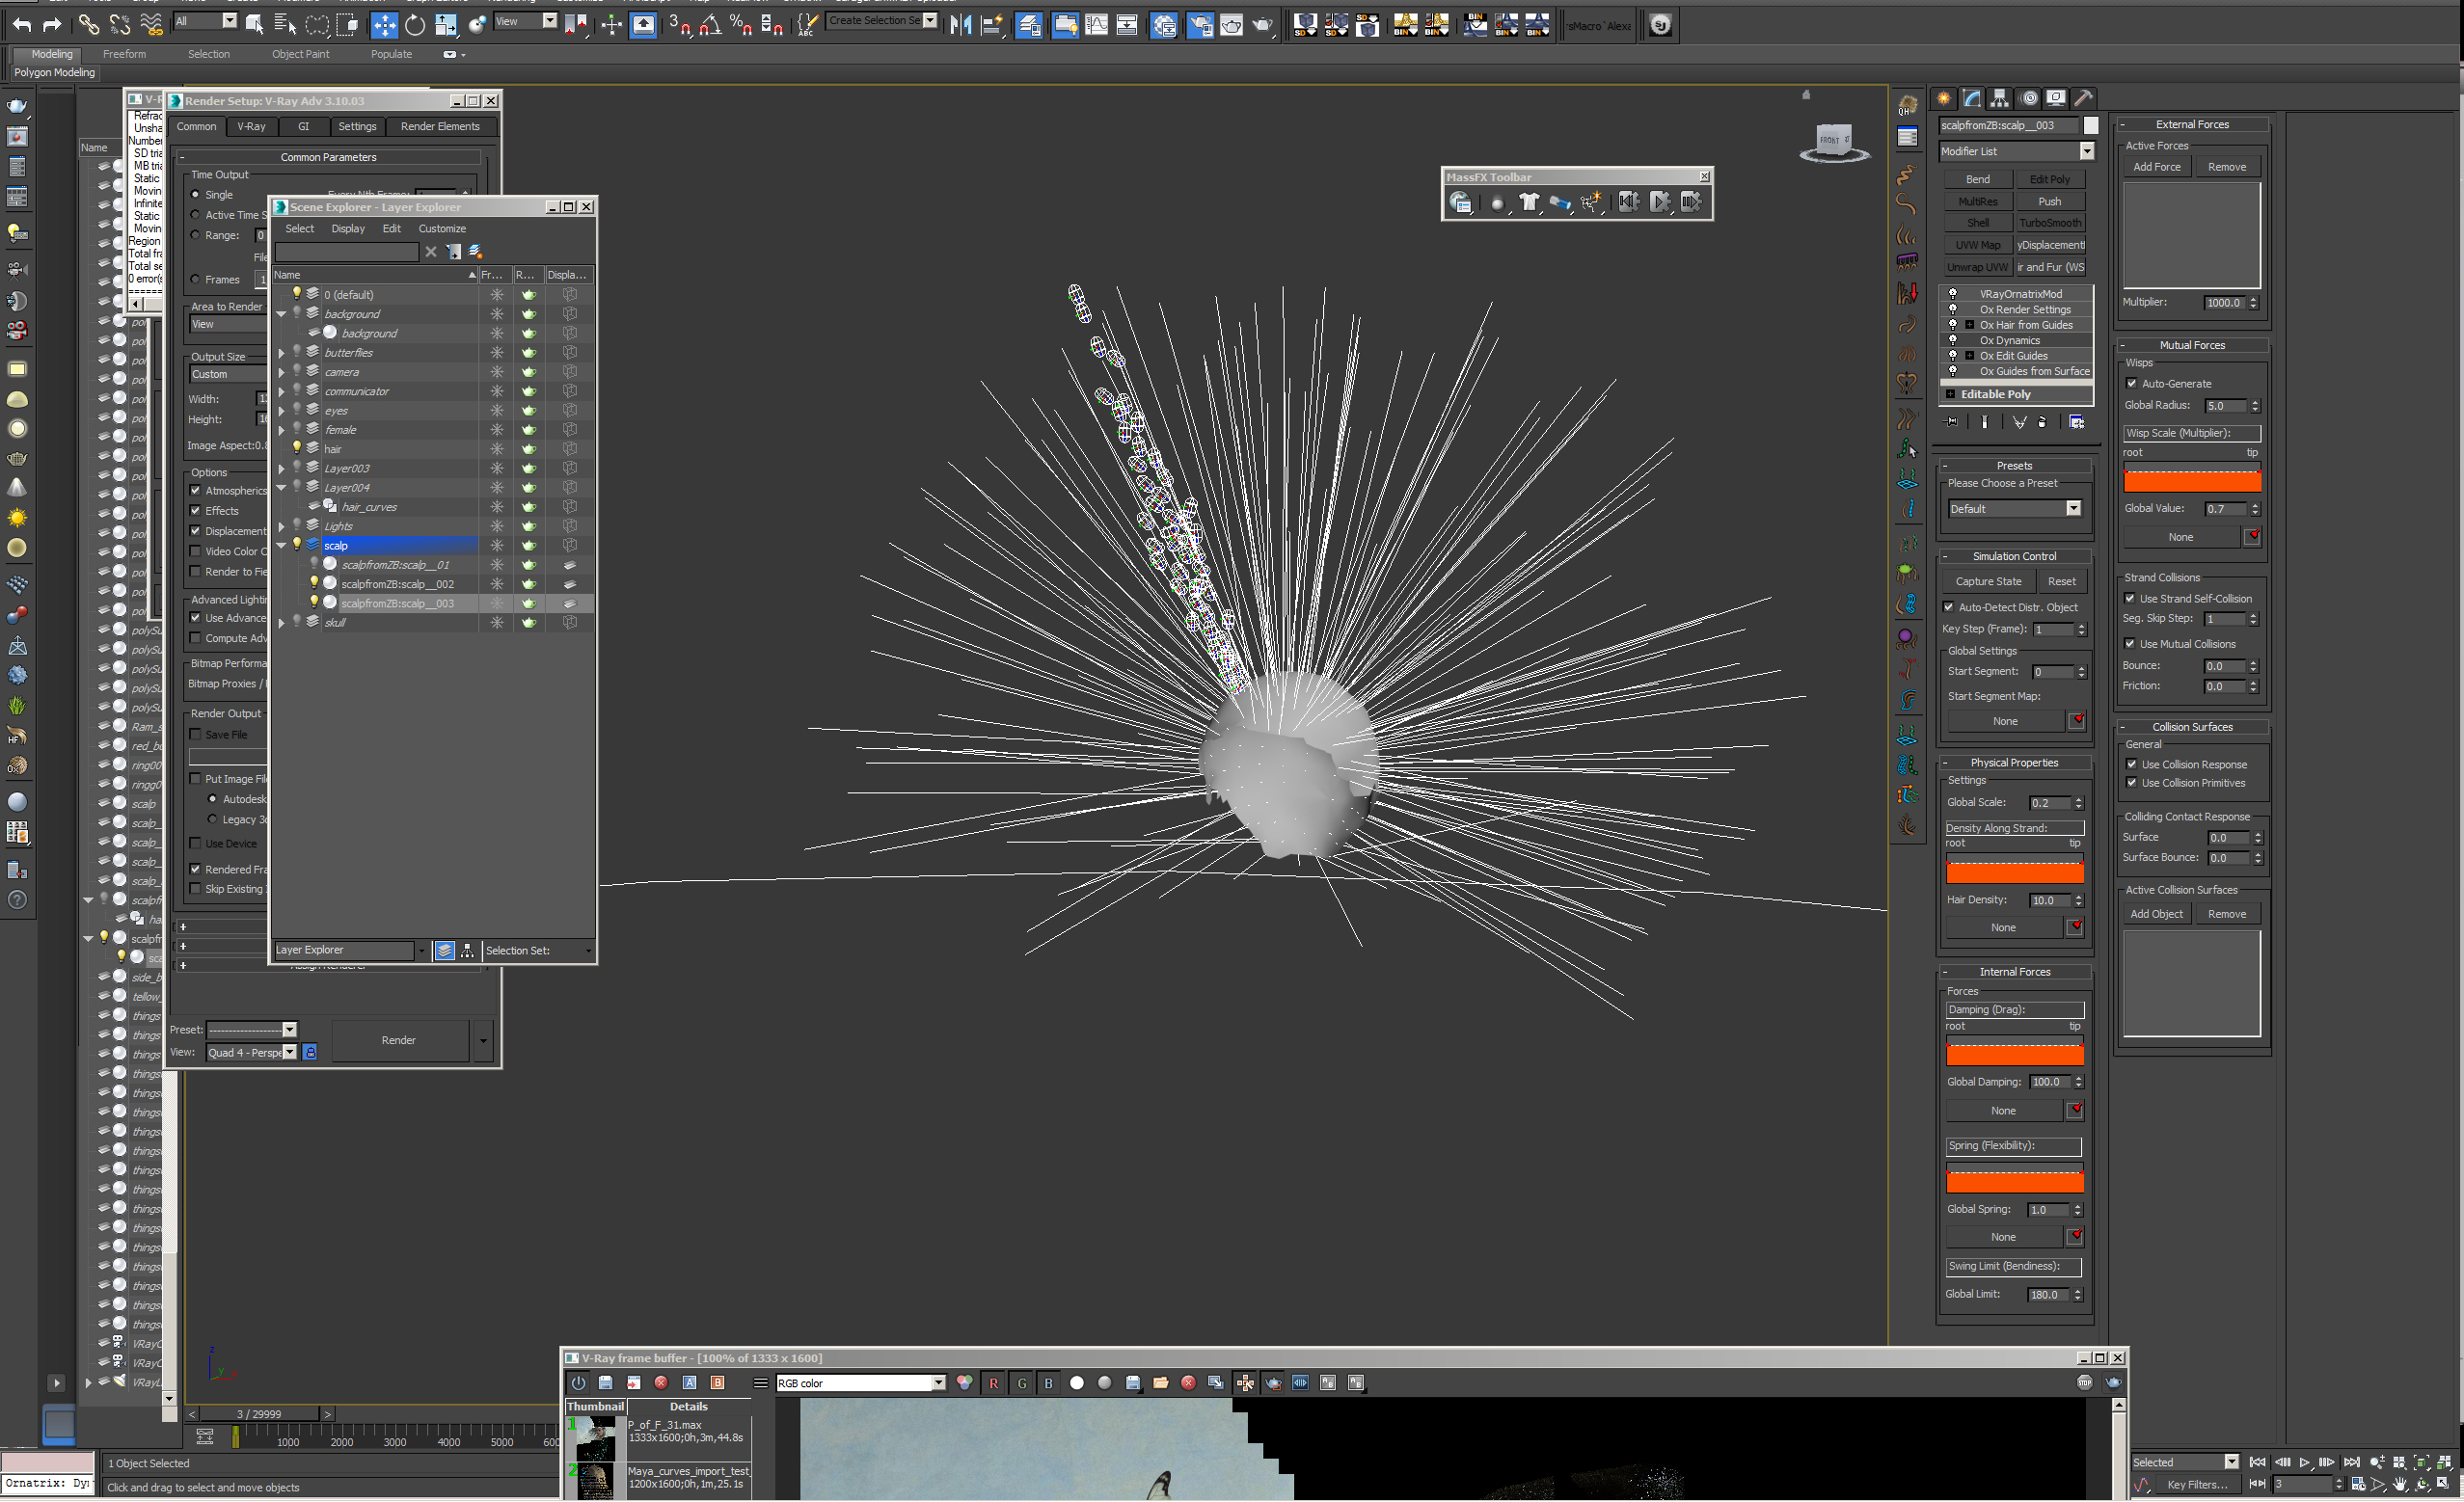Click the Capture State button
The image size is (2464, 1502).
pyautogui.click(x=1988, y=581)
